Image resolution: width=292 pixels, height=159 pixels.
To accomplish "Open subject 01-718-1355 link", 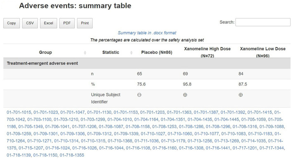I will (x=72, y=155).
